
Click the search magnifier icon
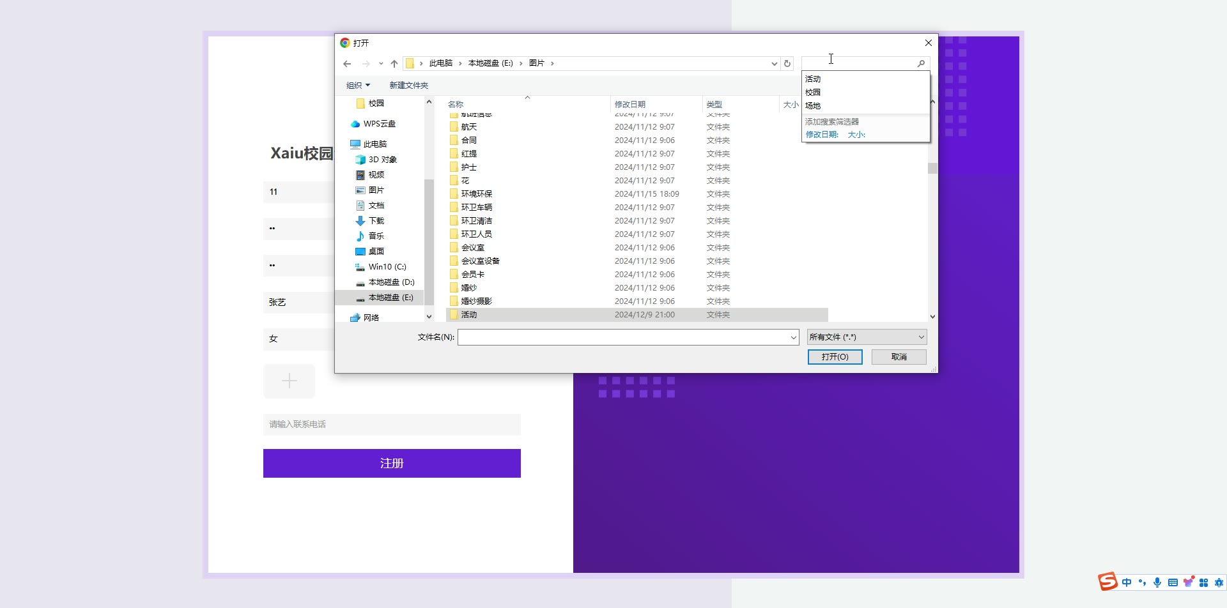[x=921, y=64]
